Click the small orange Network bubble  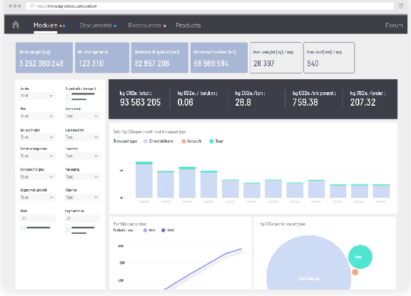(x=355, y=272)
